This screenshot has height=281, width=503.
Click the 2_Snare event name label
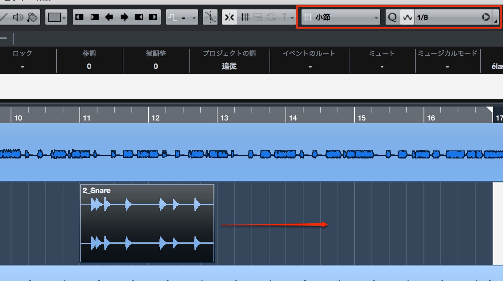click(97, 190)
